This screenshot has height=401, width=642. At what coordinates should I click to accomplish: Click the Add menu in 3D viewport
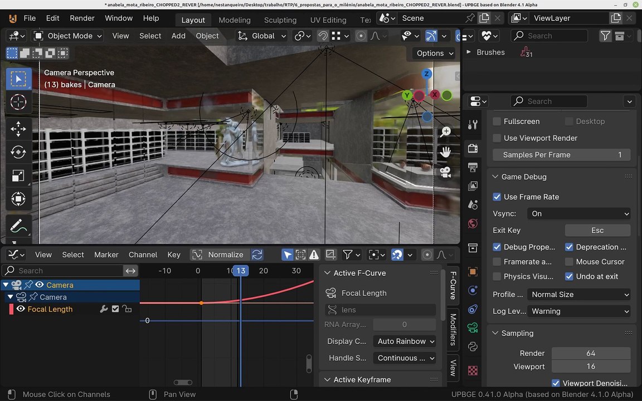tap(178, 36)
